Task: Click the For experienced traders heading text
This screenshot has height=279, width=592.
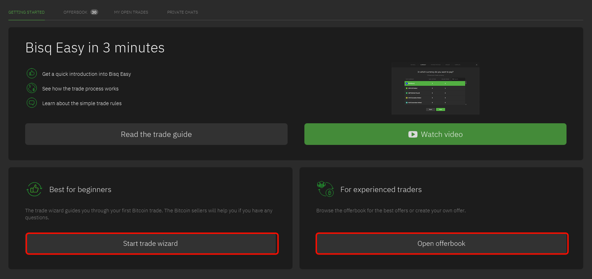Action: pos(381,190)
